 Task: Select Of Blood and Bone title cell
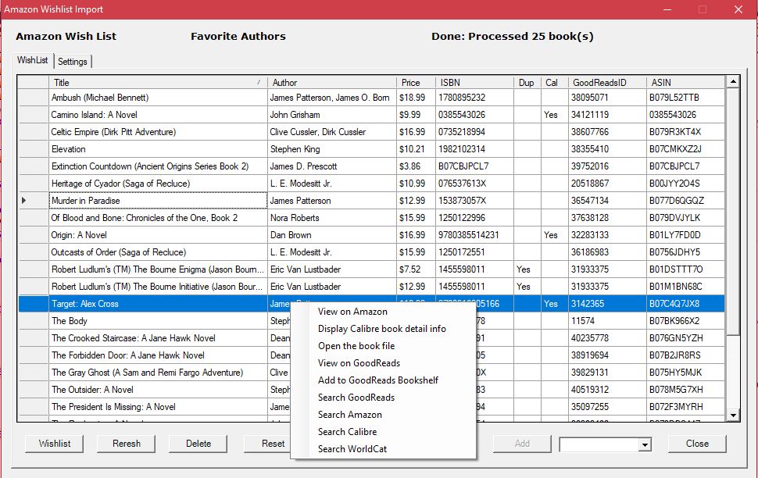coord(158,218)
